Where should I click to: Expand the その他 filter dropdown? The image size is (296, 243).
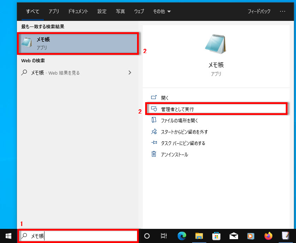point(162,11)
